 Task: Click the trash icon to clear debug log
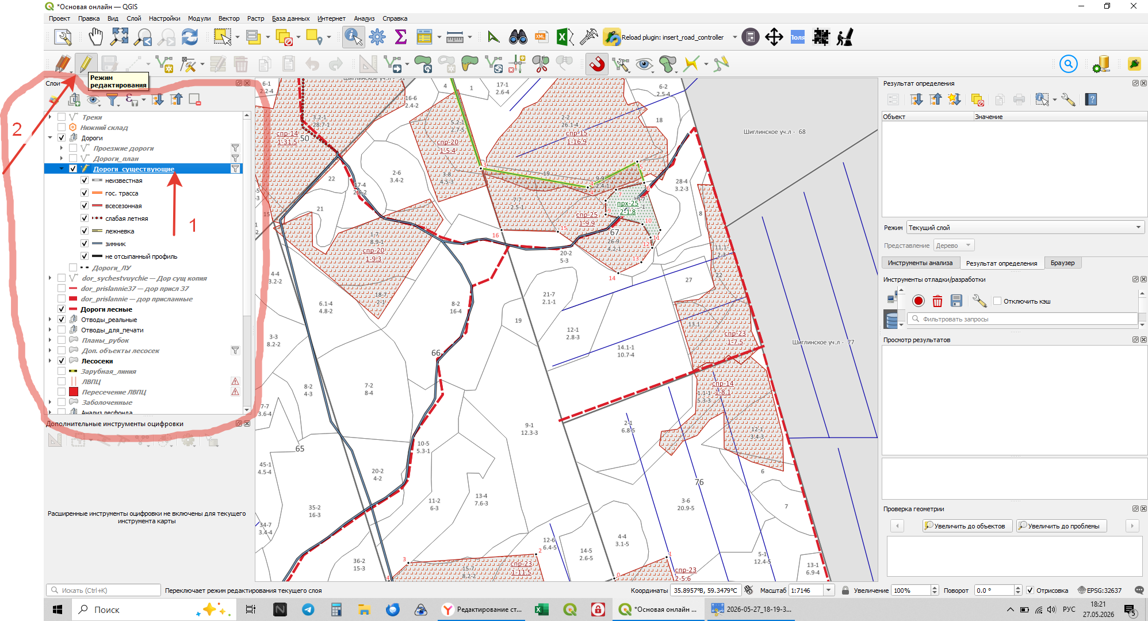pos(937,301)
